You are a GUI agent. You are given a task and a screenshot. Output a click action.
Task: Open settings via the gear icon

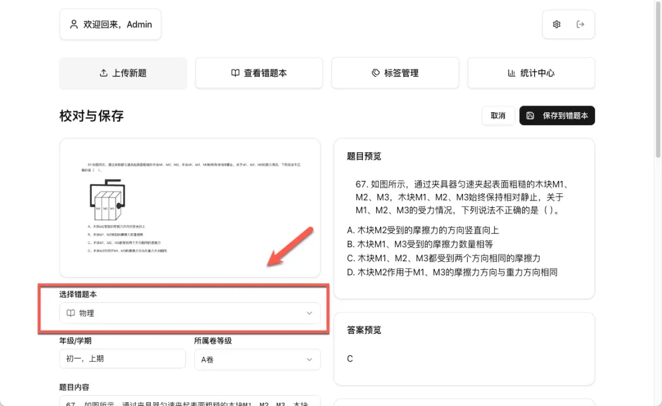pos(557,25)
